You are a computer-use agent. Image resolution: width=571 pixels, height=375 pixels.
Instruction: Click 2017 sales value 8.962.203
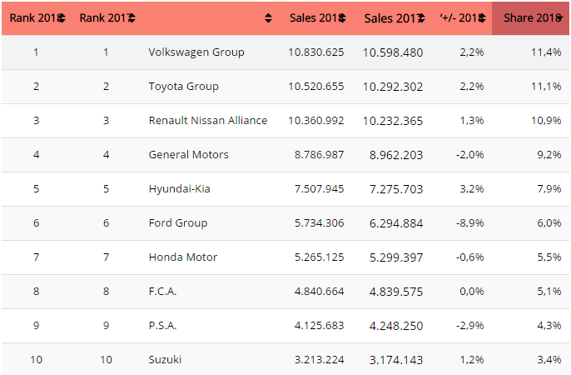point(396,155)
